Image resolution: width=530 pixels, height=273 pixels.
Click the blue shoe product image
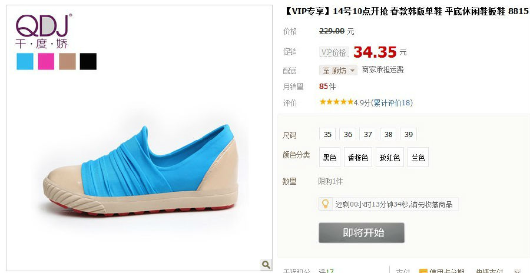tap(140, 171)
